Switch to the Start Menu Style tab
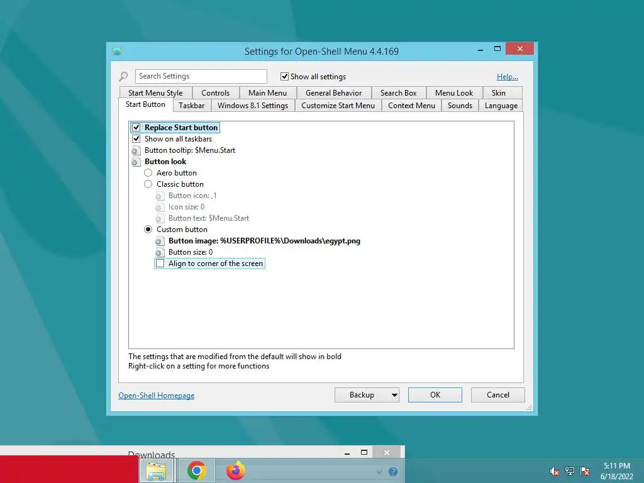Image resolution: width=644 pixels, height=483 pixels. tap(155, 93)
